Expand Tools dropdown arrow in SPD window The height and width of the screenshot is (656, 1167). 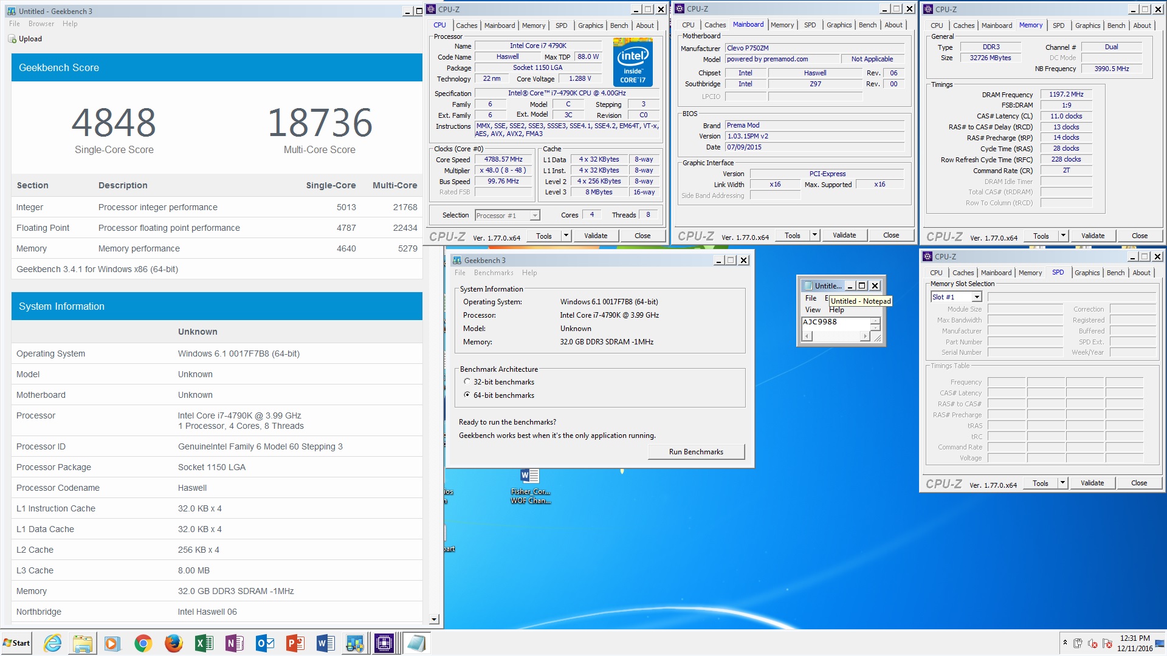tap(1062, 483)
